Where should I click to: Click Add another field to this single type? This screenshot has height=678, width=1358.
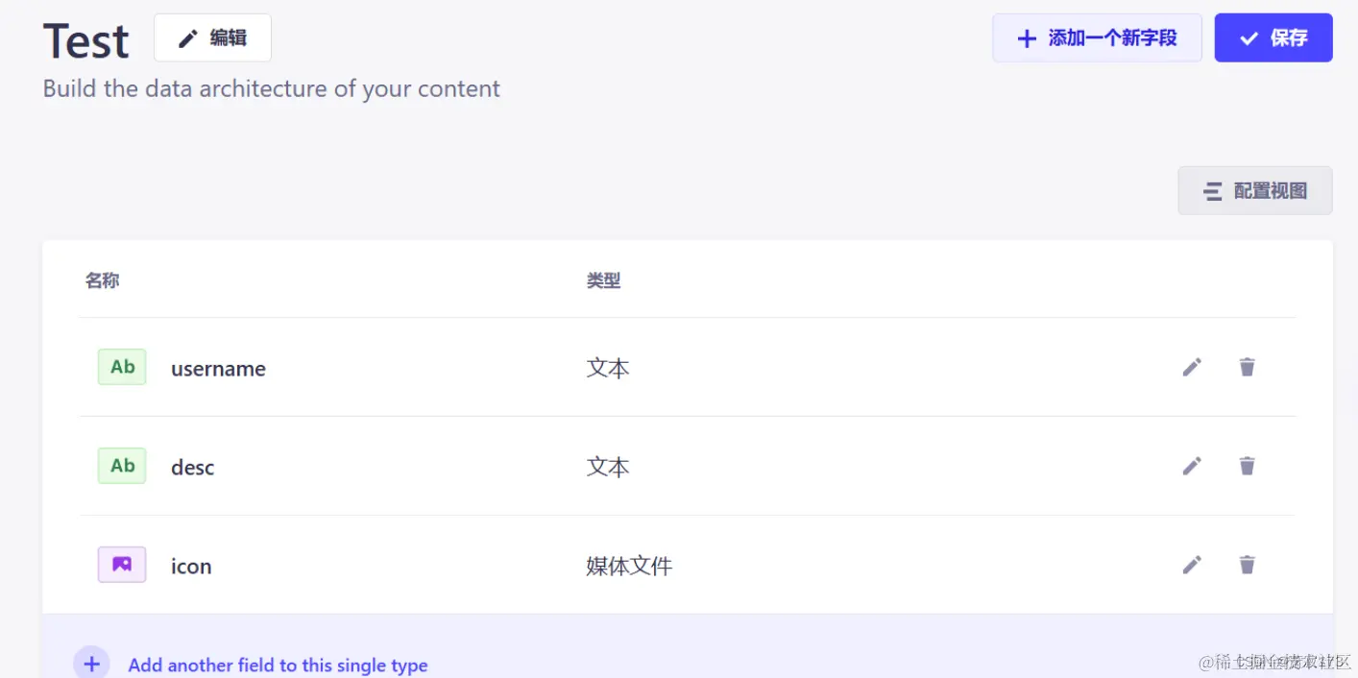click(x=278, y=665)
